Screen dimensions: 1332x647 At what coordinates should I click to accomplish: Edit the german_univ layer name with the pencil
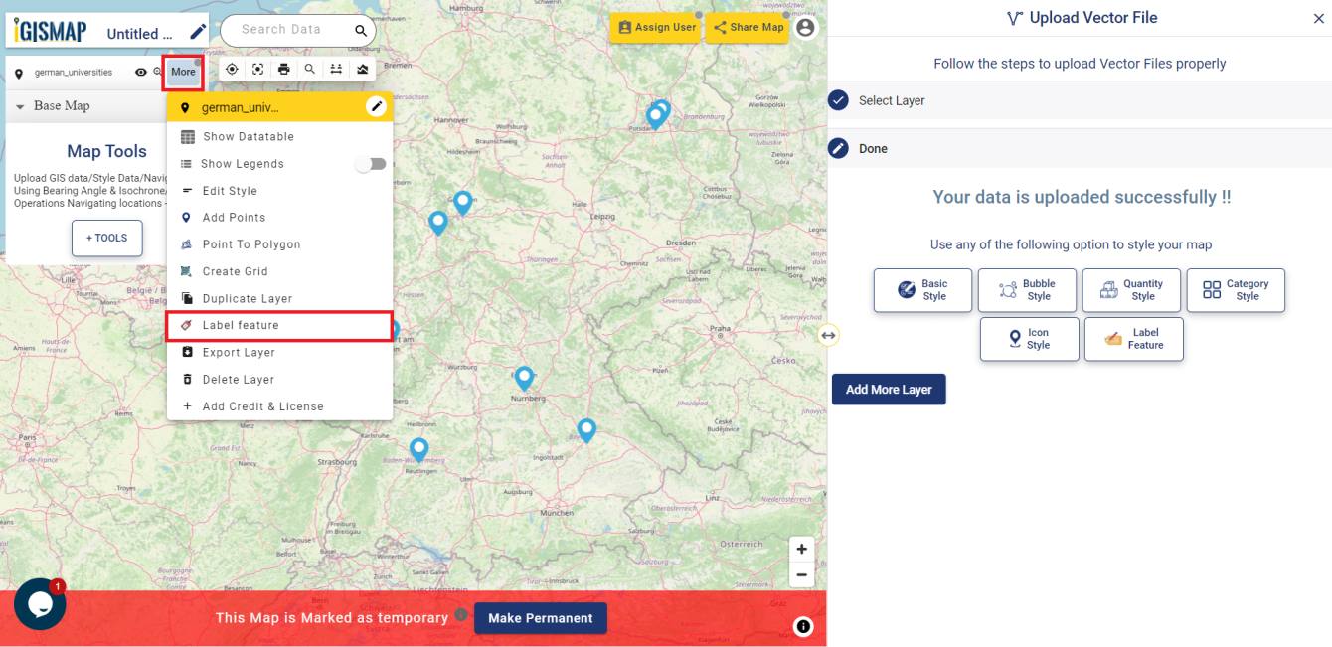[375, 106]
